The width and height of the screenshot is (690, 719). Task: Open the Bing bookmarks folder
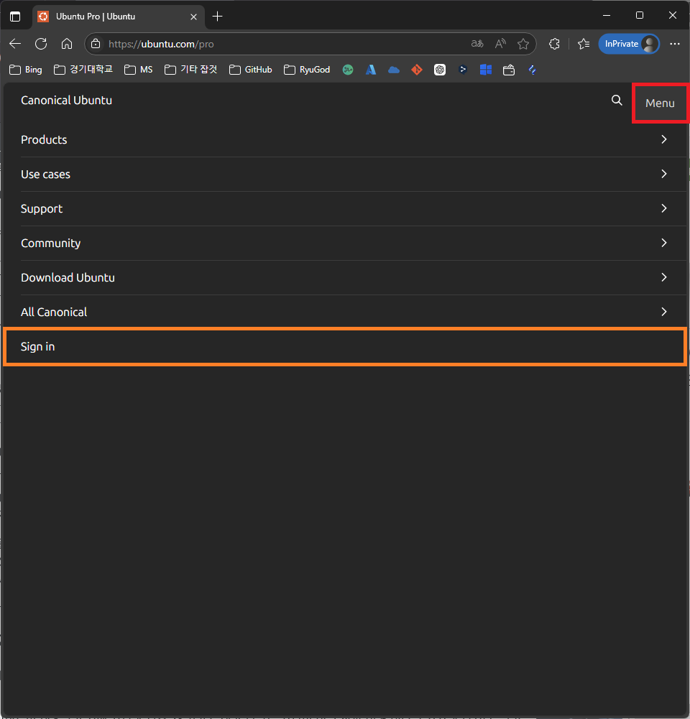26,70
